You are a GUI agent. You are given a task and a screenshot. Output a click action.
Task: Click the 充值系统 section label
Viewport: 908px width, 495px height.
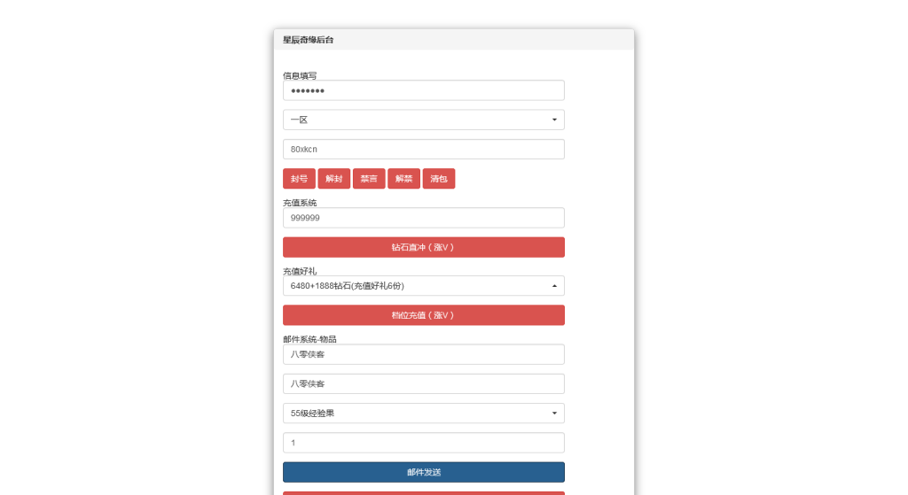pyautogui.click(x=300, y=203)
